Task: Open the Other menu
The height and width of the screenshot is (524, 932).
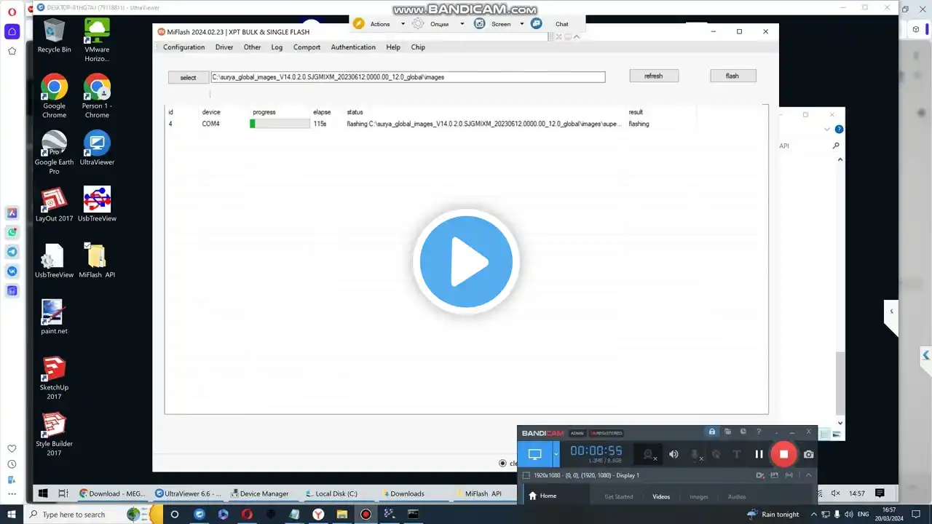Action: (252, 47)
